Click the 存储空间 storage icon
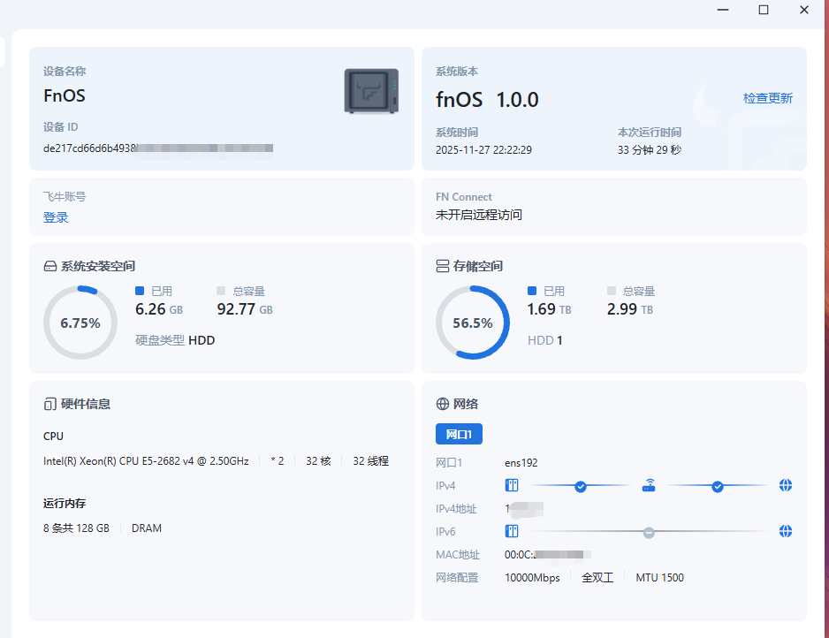Screen dimensions: 829x638 (443, 266)
